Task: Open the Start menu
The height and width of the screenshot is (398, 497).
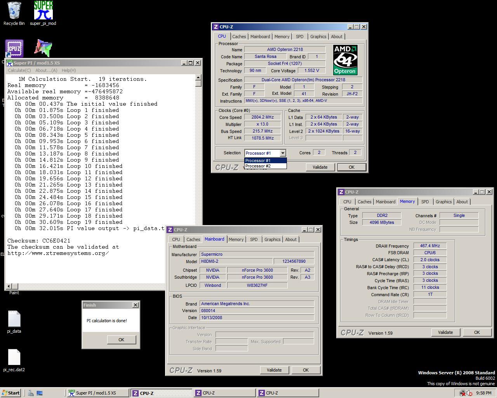Action: 11,393
